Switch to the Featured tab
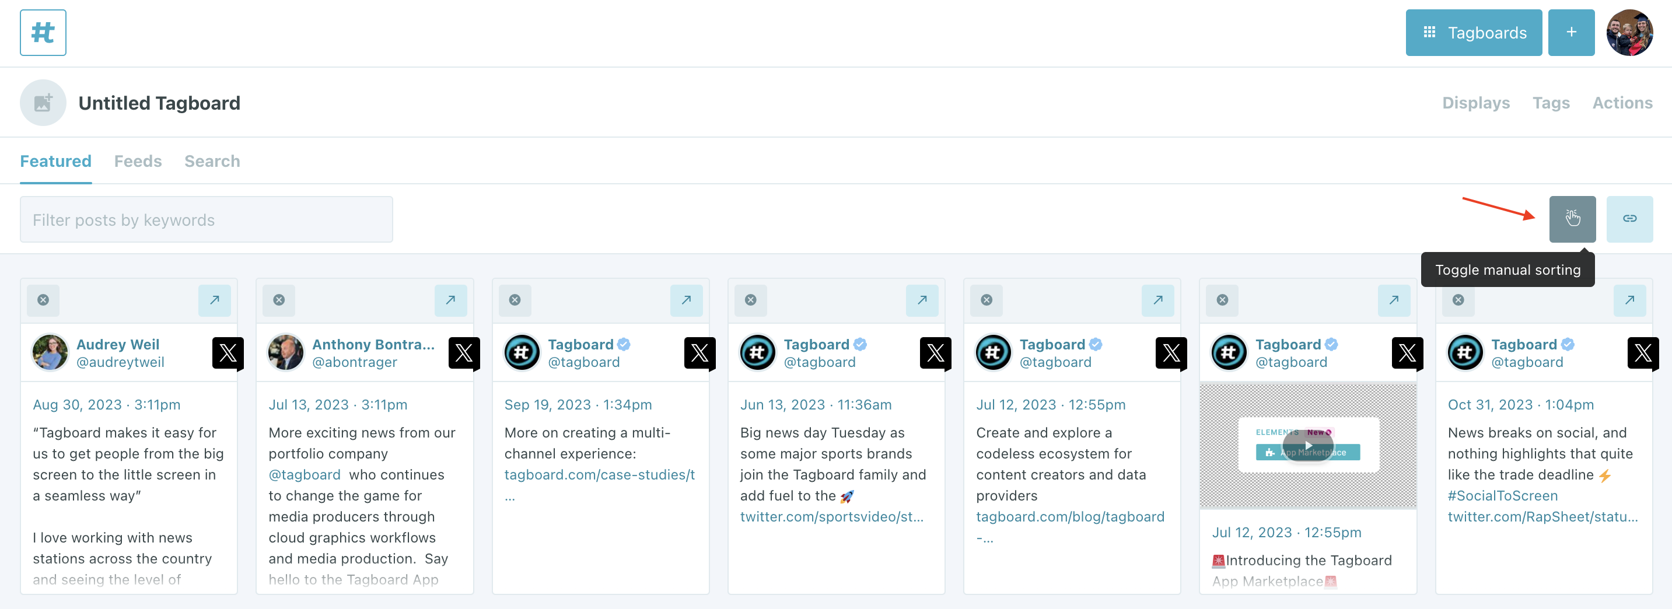Screen dimensions: 1672x609 pyautogui.click(x=56, y=161)
